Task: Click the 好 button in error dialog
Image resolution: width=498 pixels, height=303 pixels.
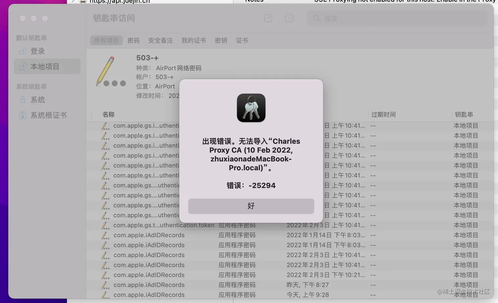Action: [x=251, y=206]
